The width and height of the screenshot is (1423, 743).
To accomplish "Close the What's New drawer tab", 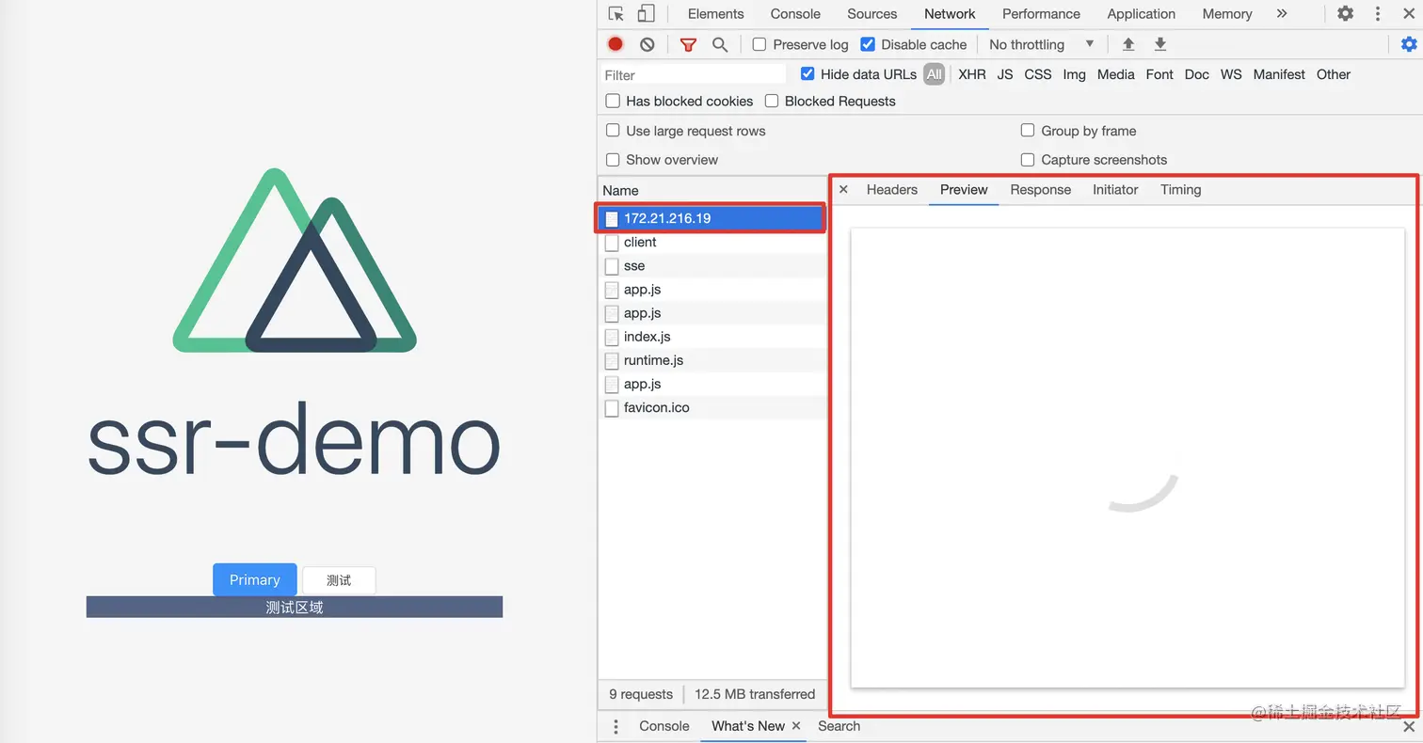I will point(796,726).
